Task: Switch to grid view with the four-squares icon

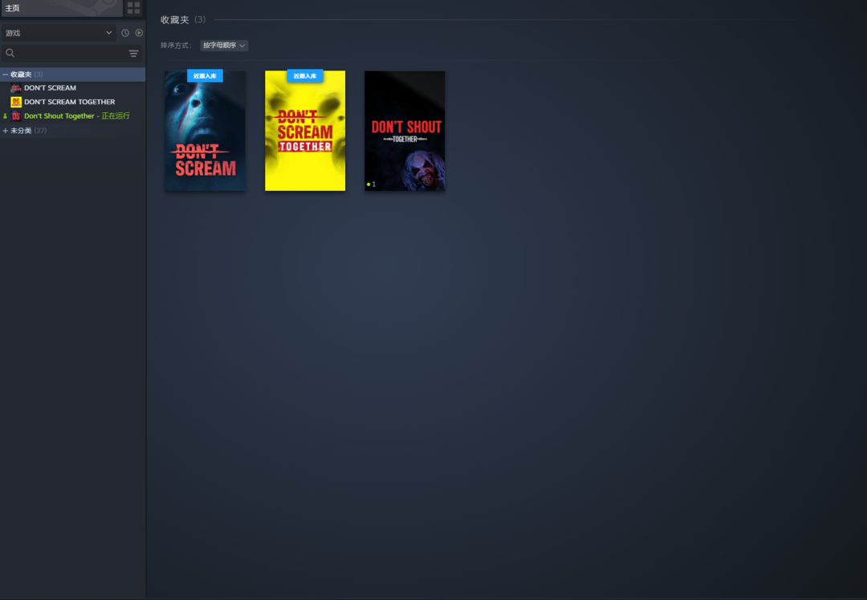Action: coord(133,8)
